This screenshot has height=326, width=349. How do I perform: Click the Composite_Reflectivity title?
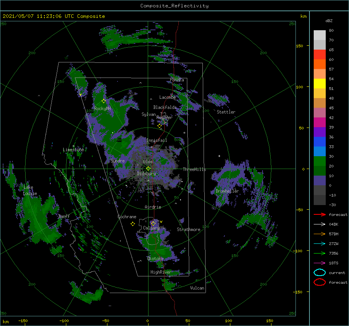(174, 6)
